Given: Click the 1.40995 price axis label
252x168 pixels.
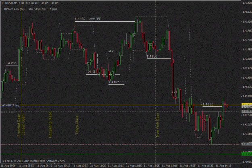Looking at the screenshot, I should point(247,162).
